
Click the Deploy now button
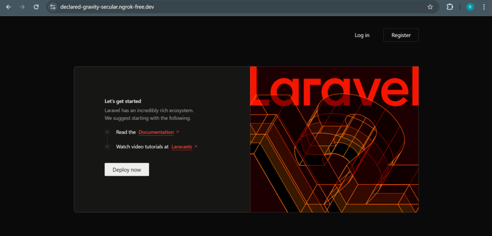click(x=127, y=169)
